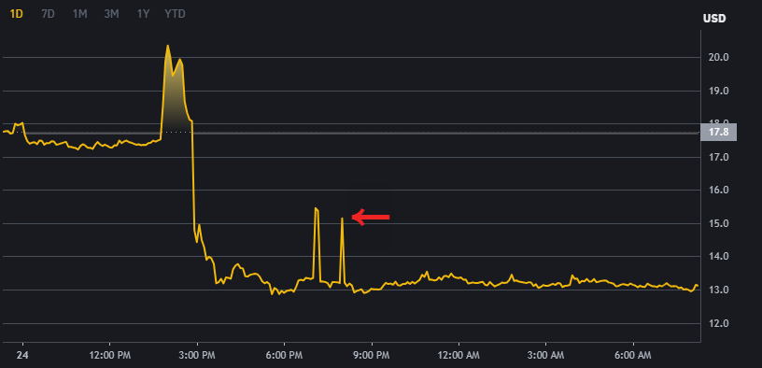Click the 14.0 price axis label
The height and width of the screenshot is (368, 762).
pos(719,257)
